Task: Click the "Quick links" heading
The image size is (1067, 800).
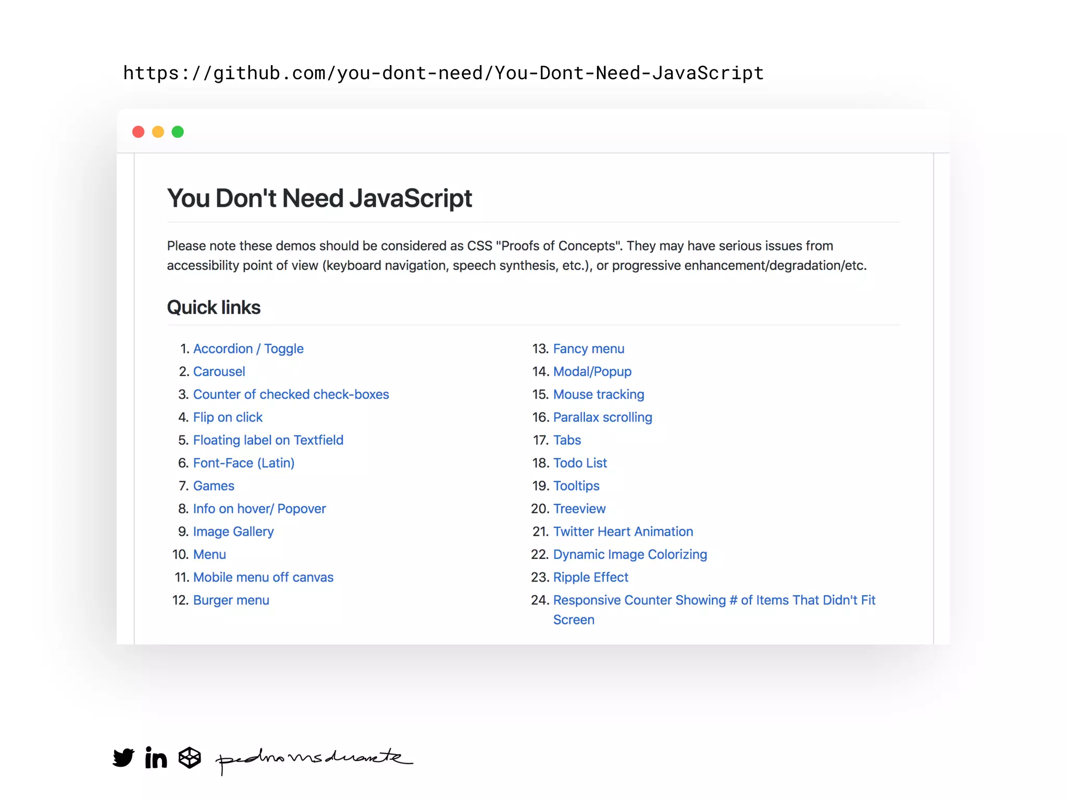Action: [x=214, y=307]
